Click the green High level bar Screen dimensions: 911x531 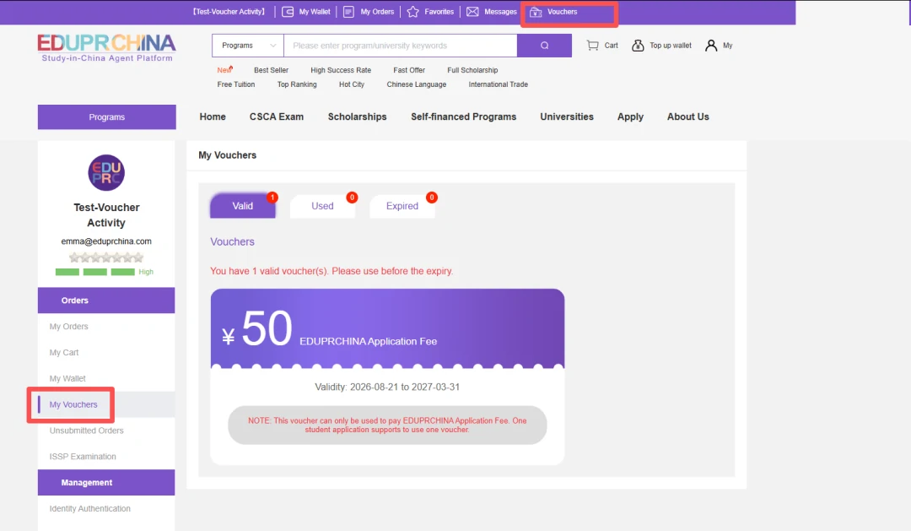point(94,272)
